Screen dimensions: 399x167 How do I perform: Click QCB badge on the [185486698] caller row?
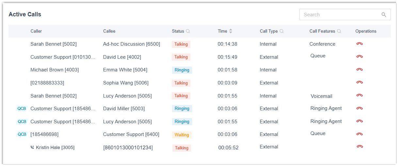(x=22, y=134)
